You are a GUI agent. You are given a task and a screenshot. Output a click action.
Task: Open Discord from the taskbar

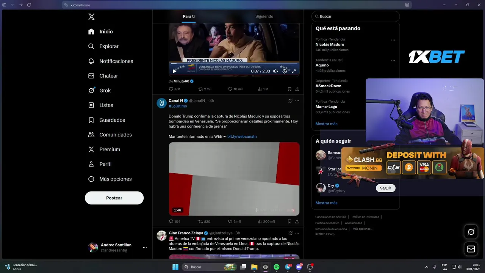pos(299,267)
